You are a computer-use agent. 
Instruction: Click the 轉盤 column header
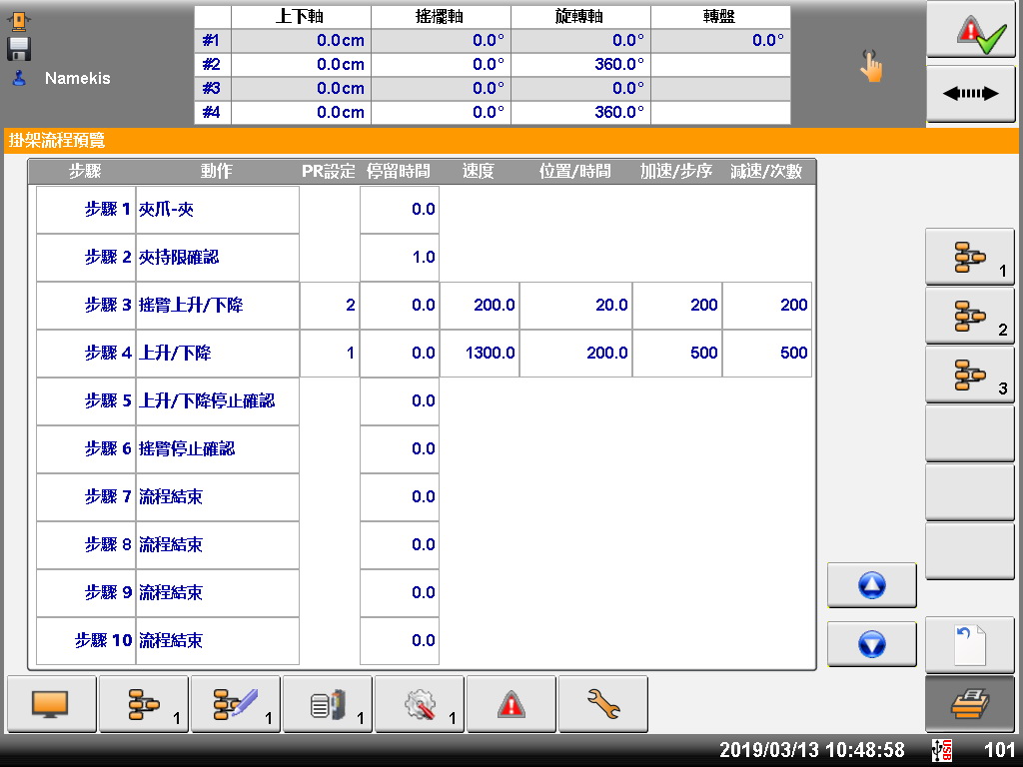click(720, 17)
